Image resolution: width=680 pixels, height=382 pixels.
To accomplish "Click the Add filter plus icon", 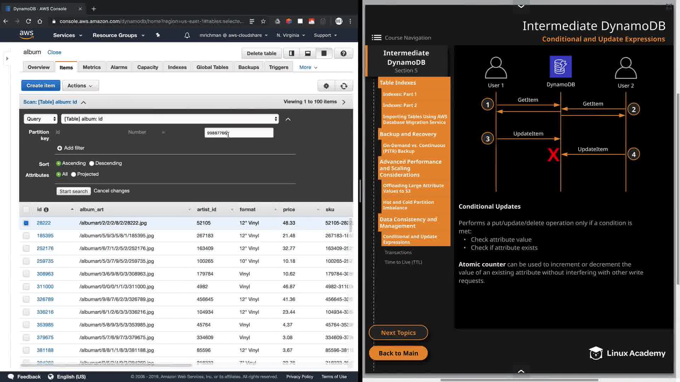I will [59, 148].
